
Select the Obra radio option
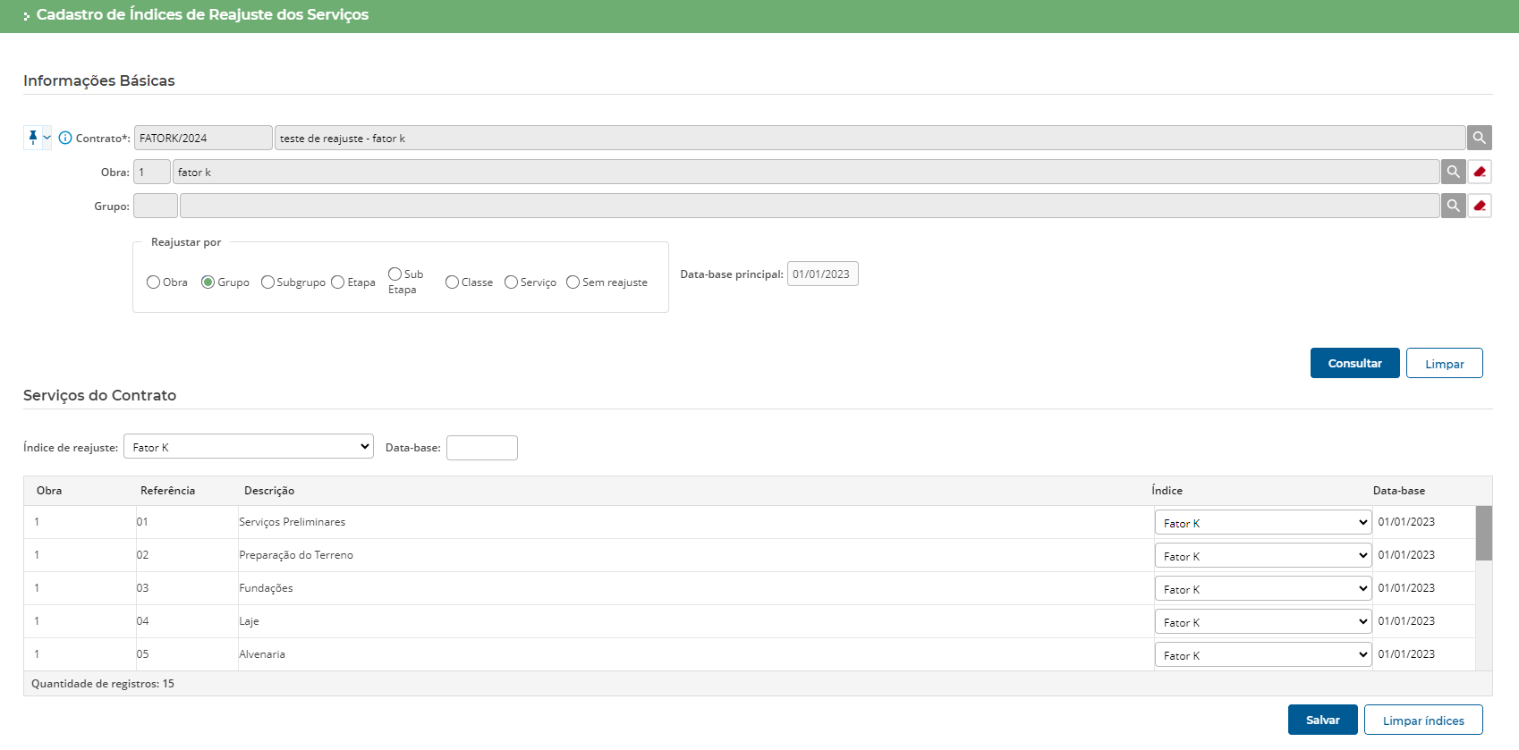tap(154, 282)
